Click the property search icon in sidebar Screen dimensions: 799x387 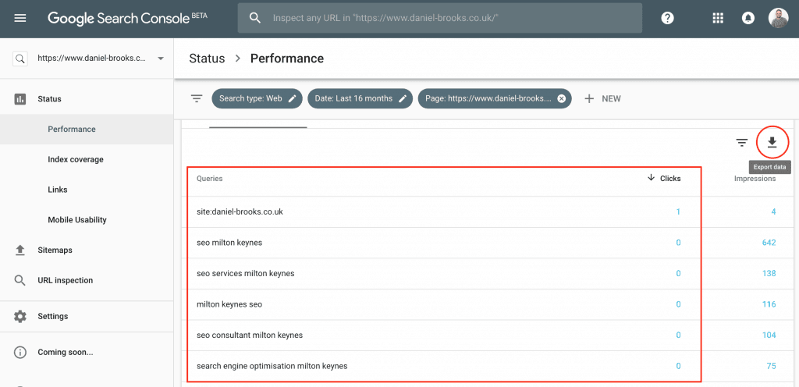click(x=20, y=59)
